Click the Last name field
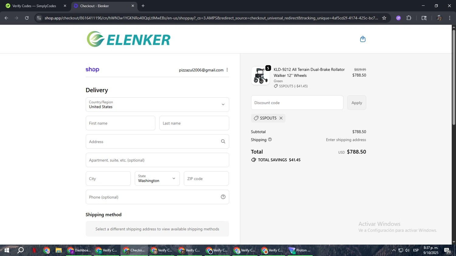Image resolution: width=456 pixels, height=256 pixels. click(x=194, y=123)
